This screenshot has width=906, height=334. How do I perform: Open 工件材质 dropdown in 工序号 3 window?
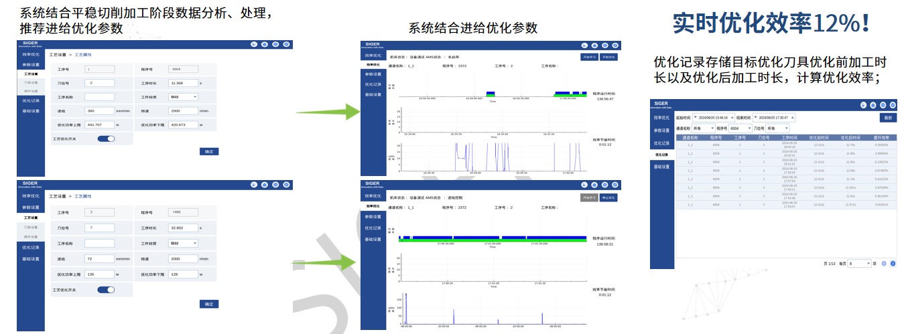click(184, 243)
